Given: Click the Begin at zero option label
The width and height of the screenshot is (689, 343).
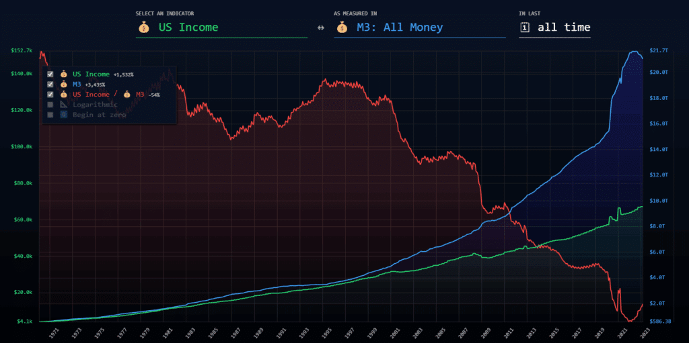Looking at the screenshot, I should 100,115.
